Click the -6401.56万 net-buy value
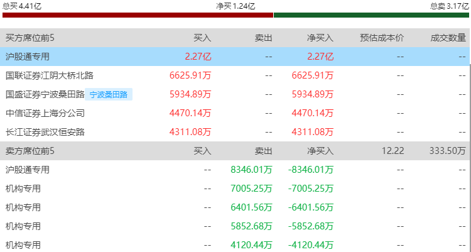 tap(311, 207)
